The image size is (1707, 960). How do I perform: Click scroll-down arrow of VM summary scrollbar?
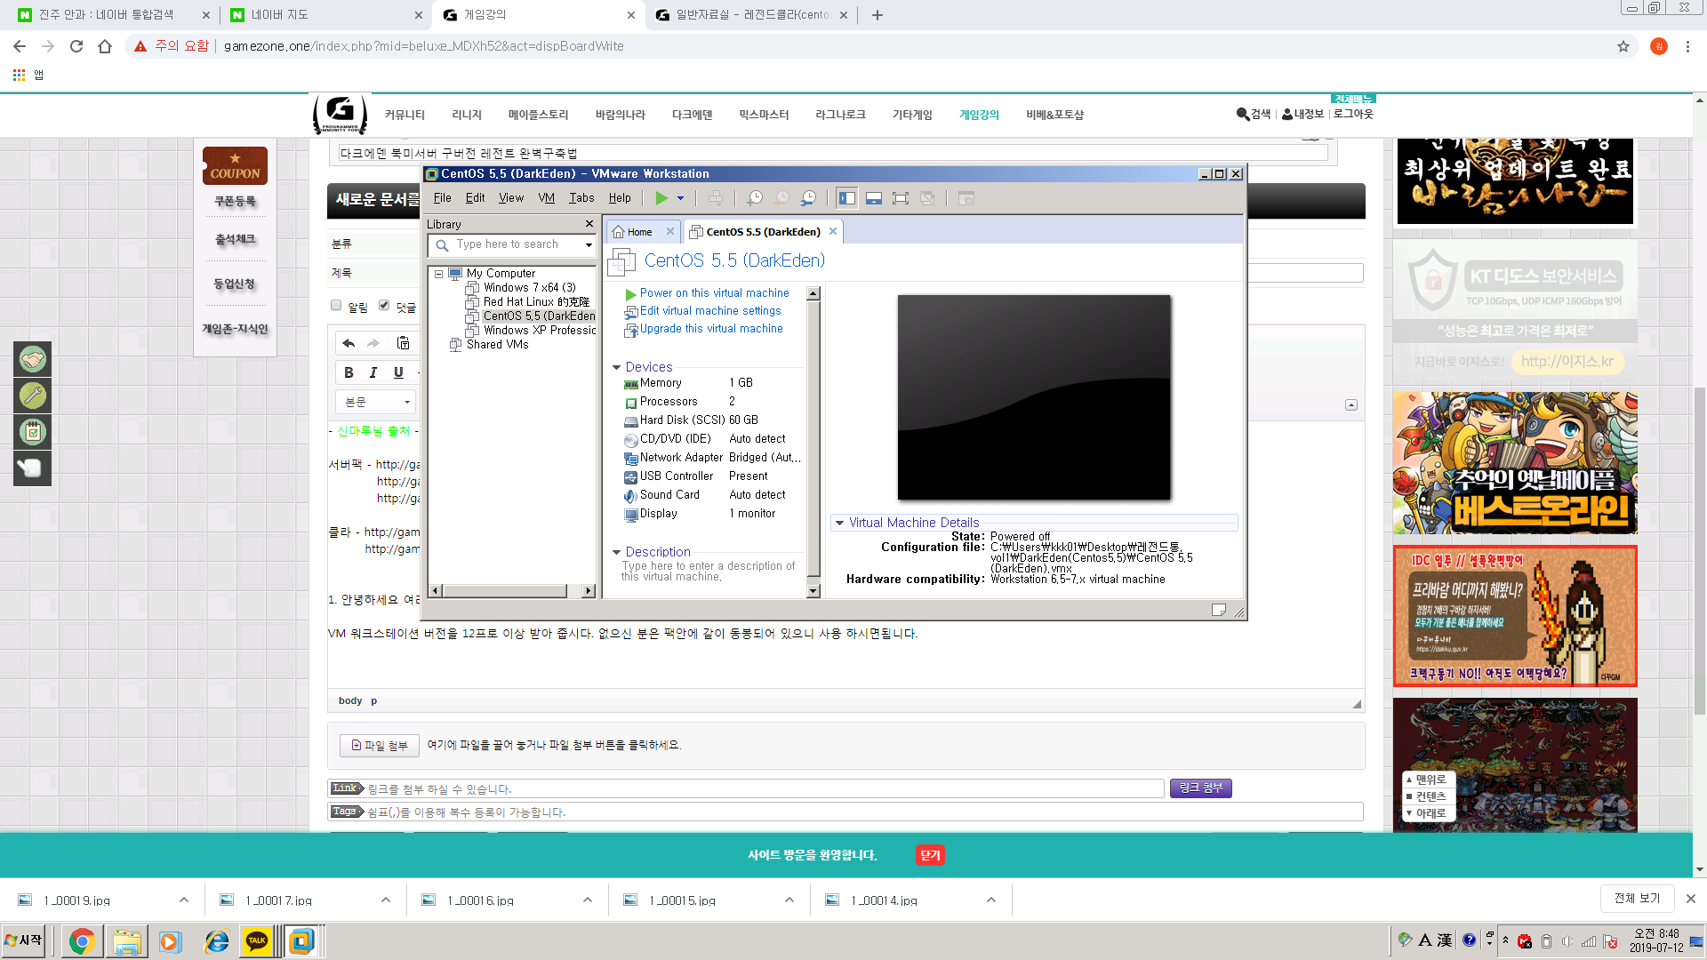point(813,590)
